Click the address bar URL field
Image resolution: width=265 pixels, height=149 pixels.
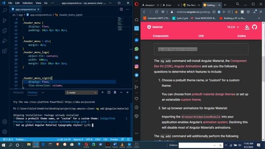tap(193, 12)
